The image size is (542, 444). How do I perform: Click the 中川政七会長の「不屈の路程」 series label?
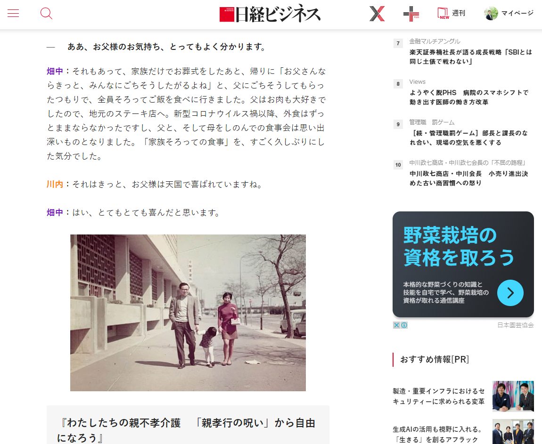click(x=468, y=162)
